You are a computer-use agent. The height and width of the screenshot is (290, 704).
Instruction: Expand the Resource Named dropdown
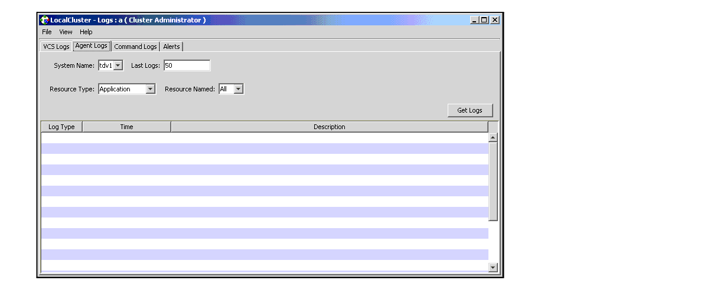pos(238,89)
